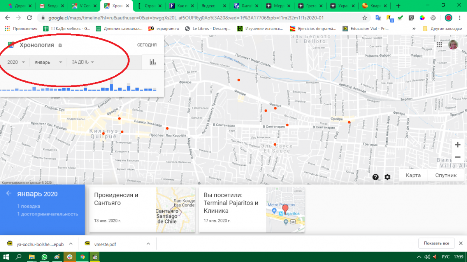Click the tallest bar in timeline histogram
Image resolution: width=467 pixels, height=262 pixels.
point(111,85)
